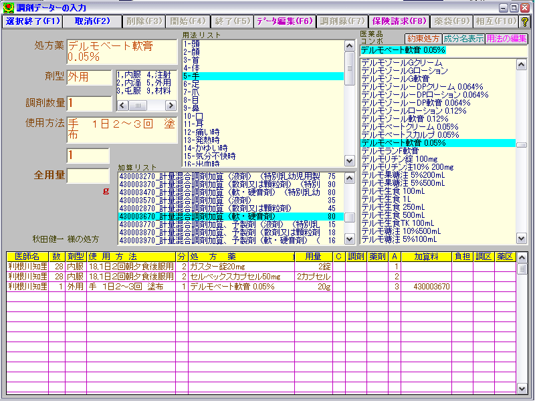Click 加算料 column header
The image size is (535, 401).
[426, 257]
